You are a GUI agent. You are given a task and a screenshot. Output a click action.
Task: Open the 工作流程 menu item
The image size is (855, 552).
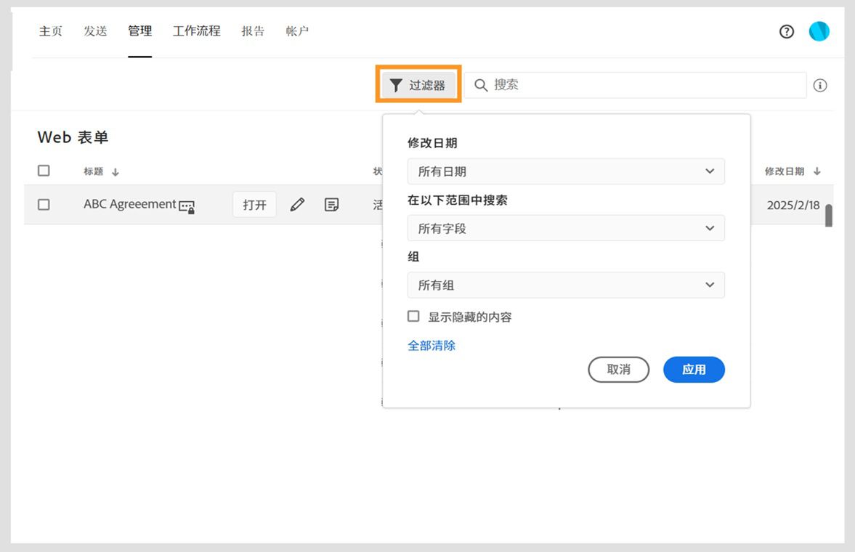click(196, 31)
